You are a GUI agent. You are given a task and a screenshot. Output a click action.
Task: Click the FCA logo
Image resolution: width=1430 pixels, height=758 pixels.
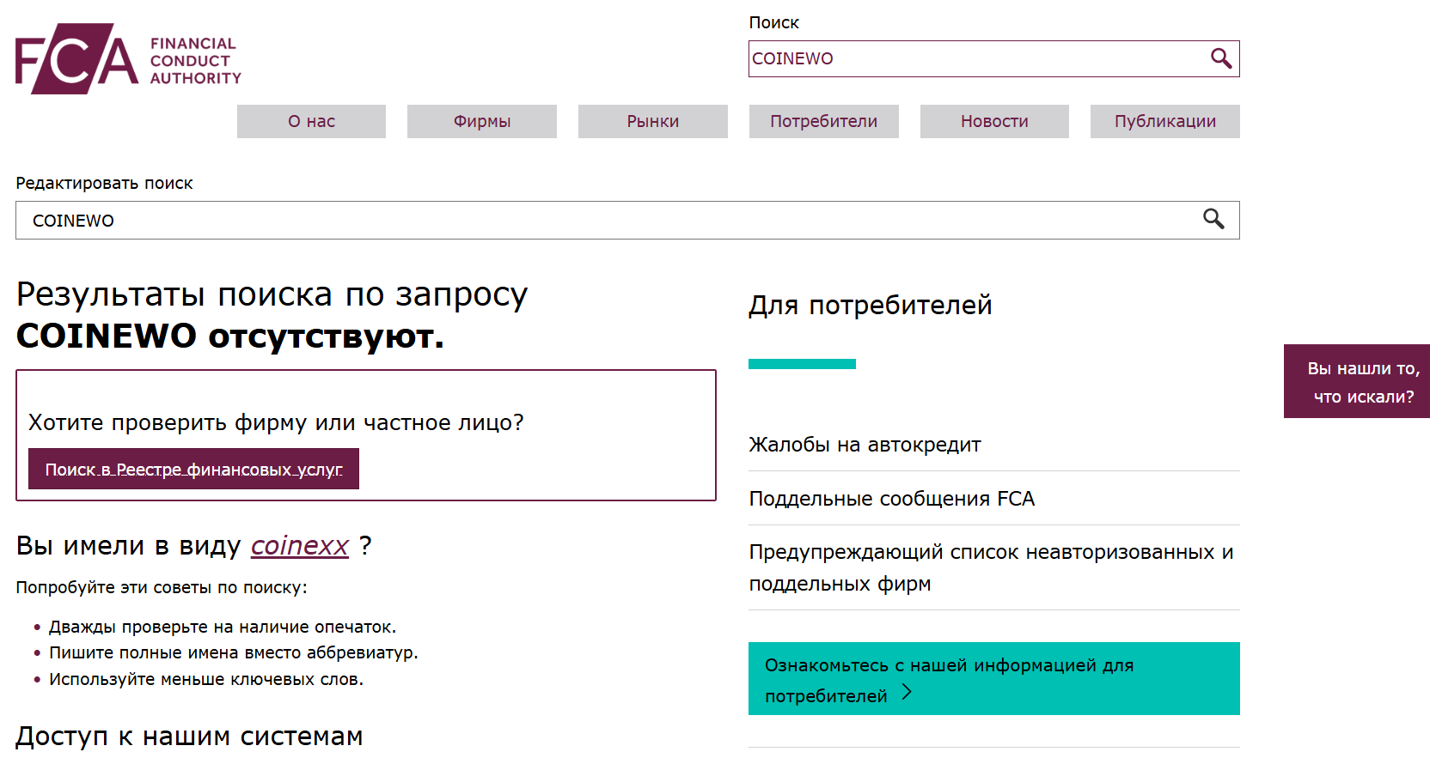click(76, 59)
